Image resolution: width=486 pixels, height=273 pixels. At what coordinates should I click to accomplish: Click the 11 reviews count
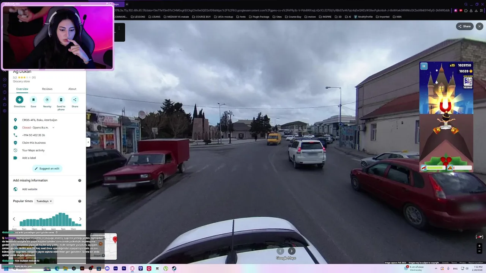pos(34,77)
